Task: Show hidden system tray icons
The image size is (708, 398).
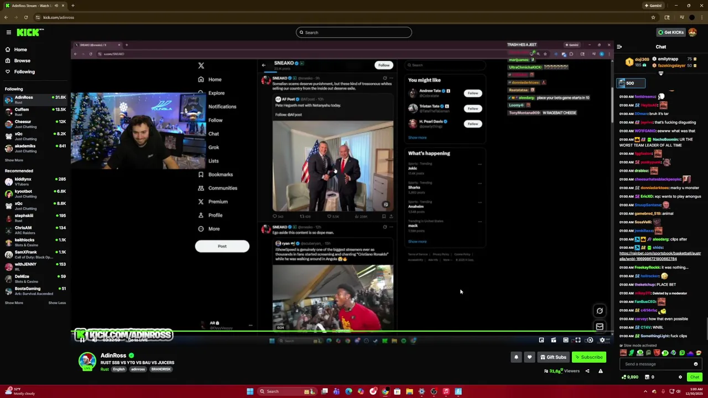Action: click(645, 391)
